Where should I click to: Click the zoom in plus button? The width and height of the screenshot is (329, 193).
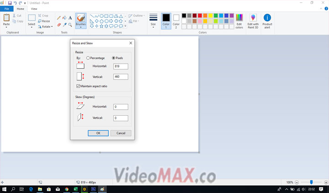326,182
